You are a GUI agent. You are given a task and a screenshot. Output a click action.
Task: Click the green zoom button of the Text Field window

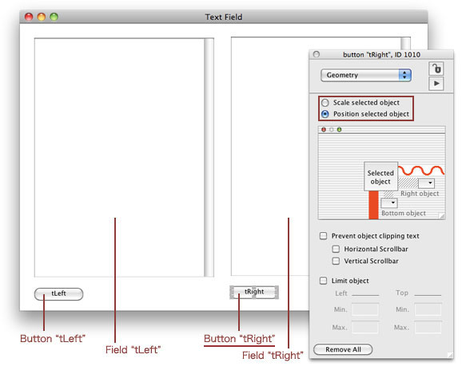point(54,17)
